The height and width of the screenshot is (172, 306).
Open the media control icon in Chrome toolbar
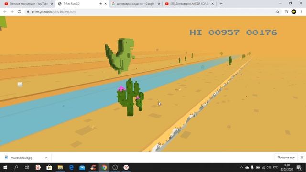pos(286,11)
